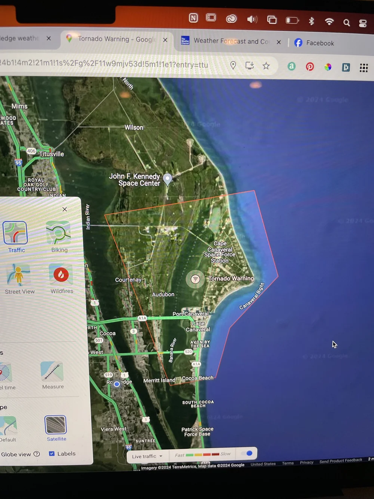374x499 pixels.
Task: Click the Cocoa Beach map label
Action: coord(197,378)
